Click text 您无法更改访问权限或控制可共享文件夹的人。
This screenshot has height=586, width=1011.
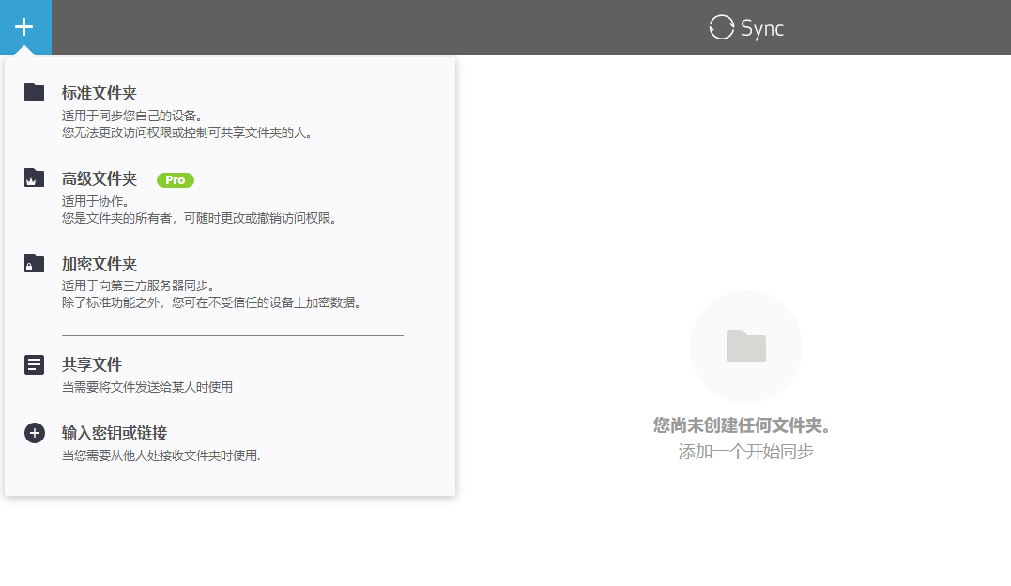(188, 133)
